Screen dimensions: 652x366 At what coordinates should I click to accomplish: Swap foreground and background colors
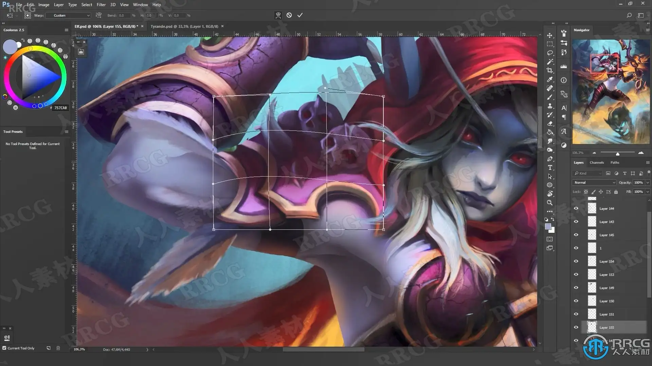553,219
